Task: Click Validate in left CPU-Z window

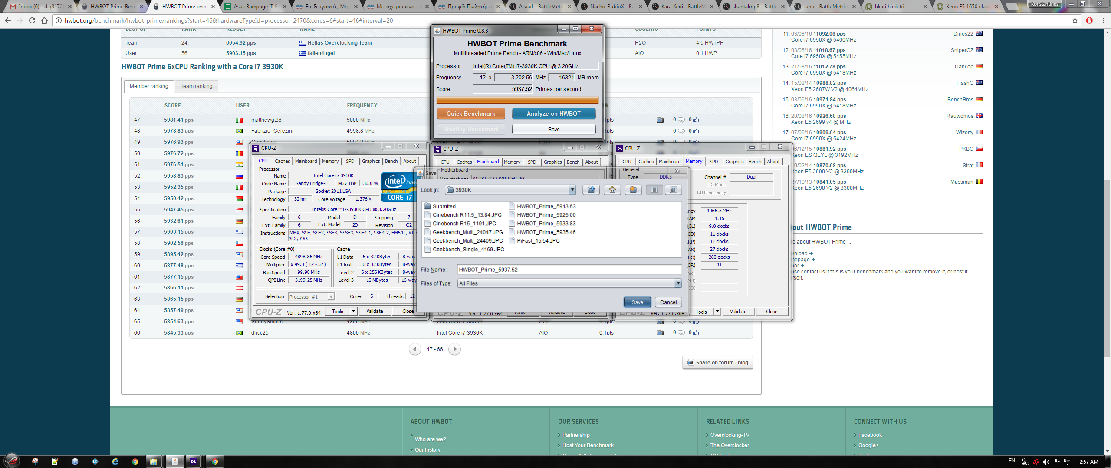Action: [x=375, y=311]
